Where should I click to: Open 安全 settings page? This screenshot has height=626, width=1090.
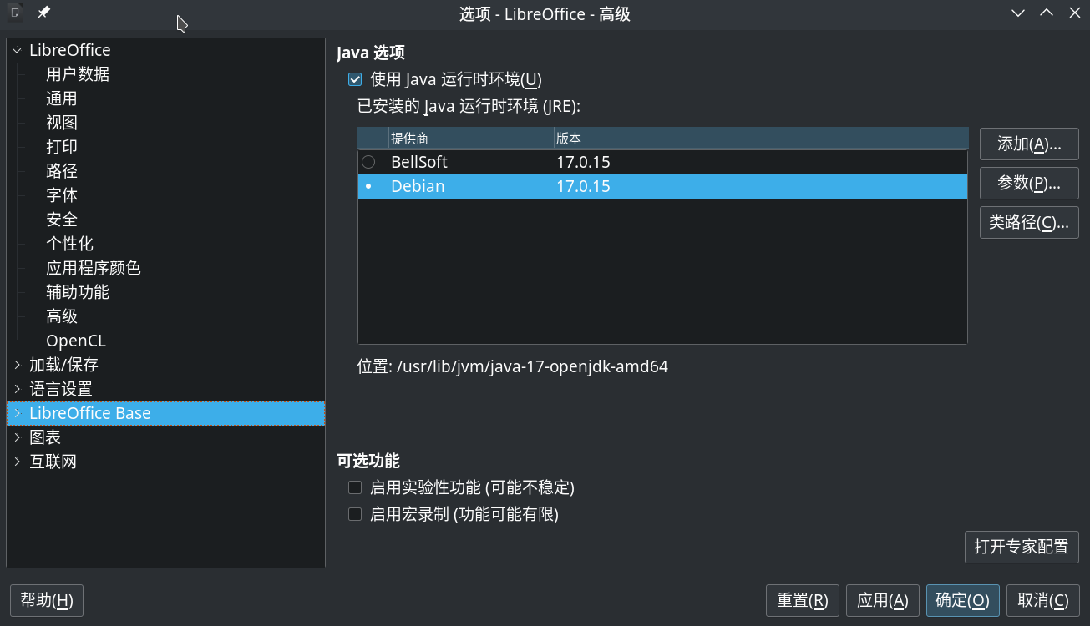tap(62, 220)
